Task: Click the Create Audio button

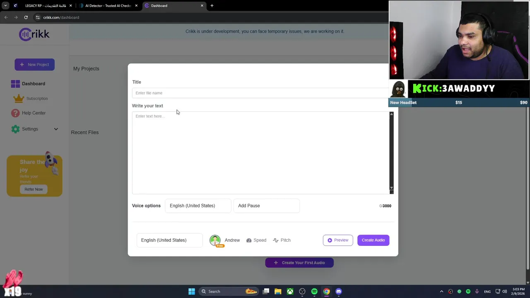Action: pos(373,240)
